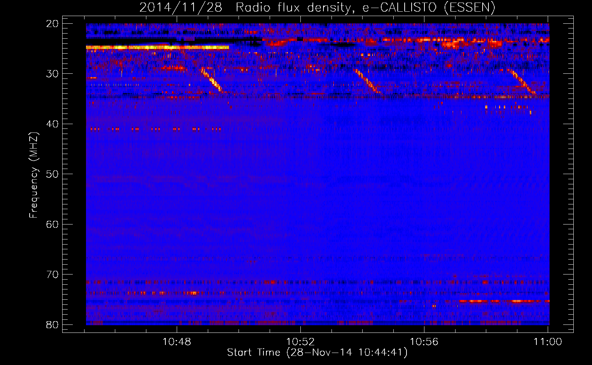Click the 40 frequency tick label
592x365 pixels.
(53, 124)
